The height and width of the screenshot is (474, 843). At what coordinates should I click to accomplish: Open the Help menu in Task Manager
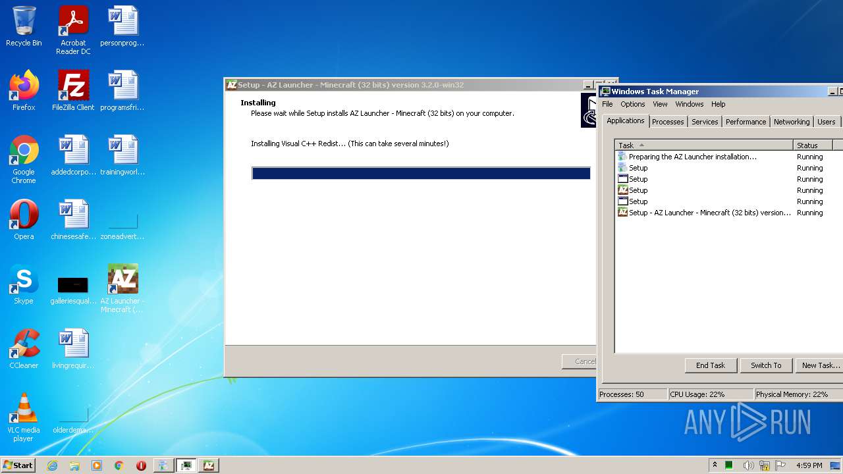click(718, 104)
